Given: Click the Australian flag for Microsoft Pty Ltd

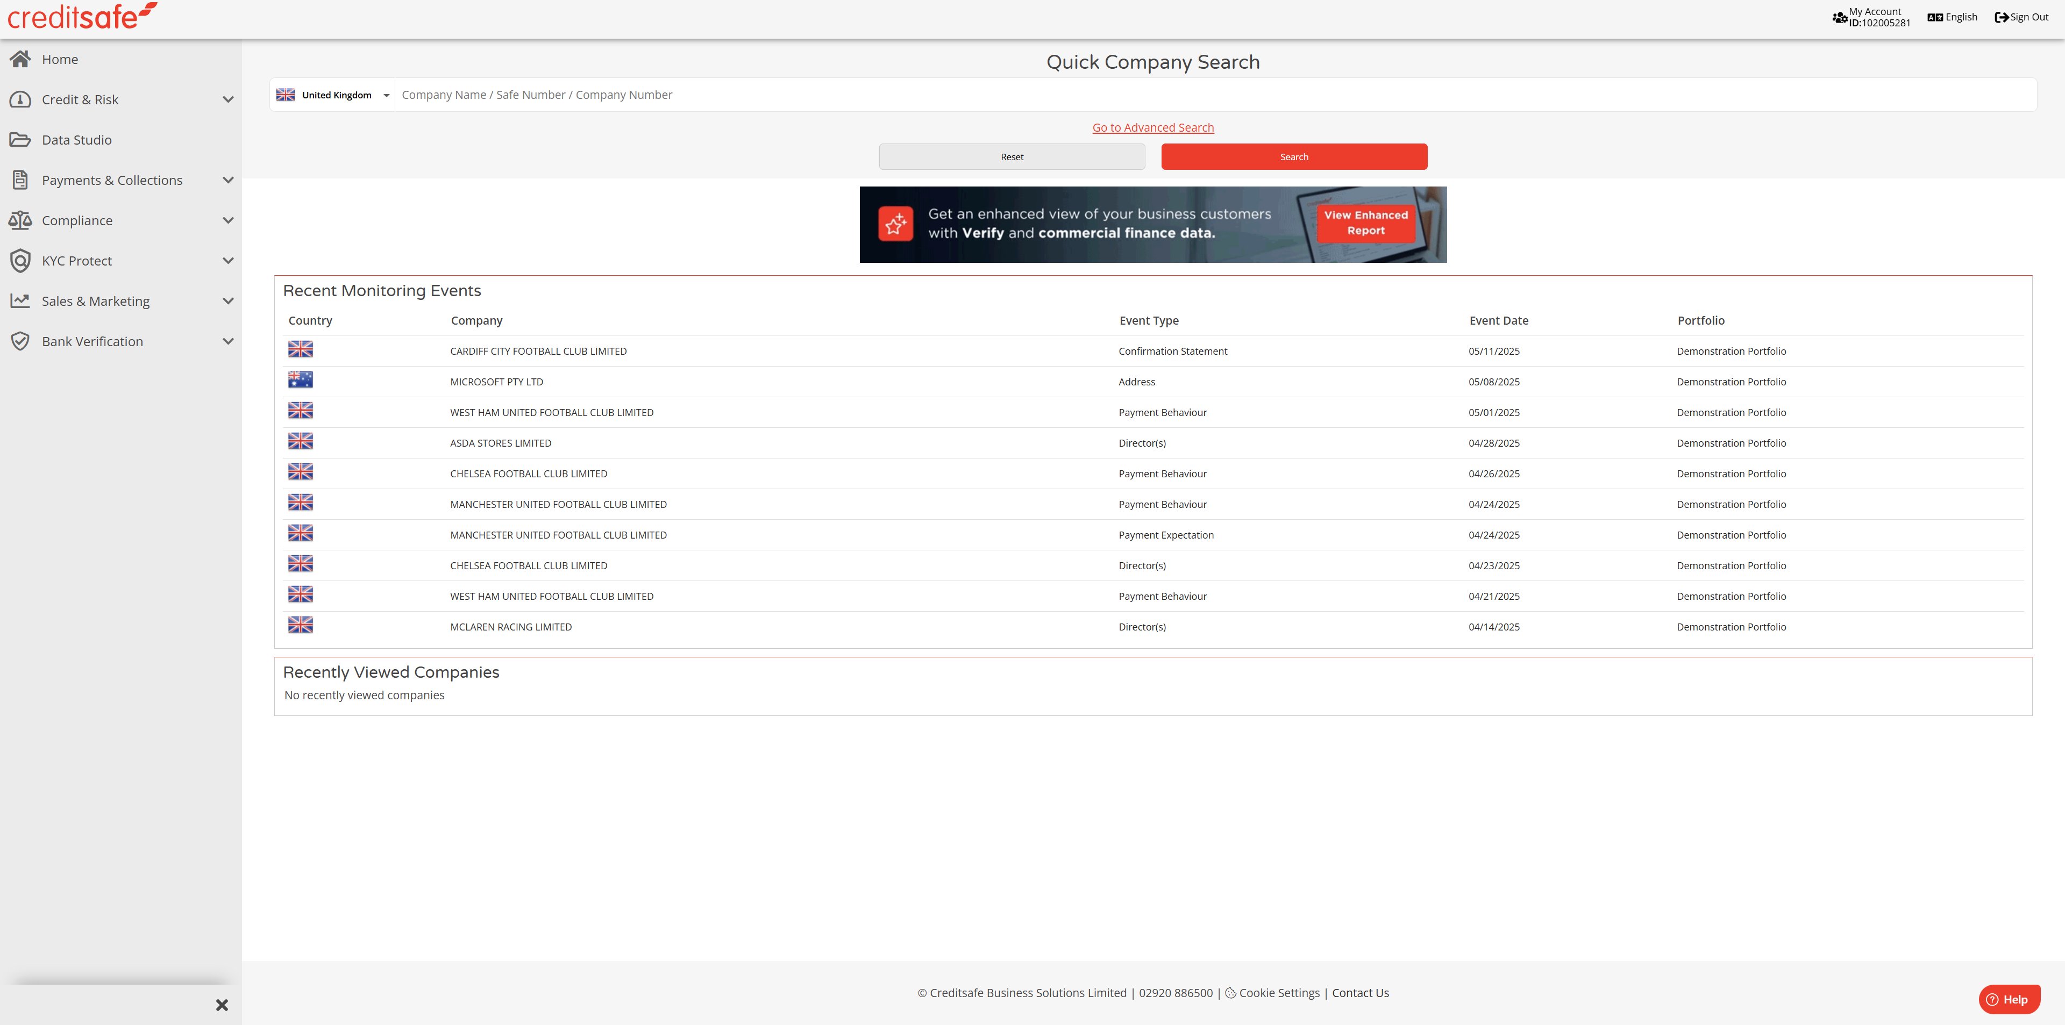Looking at the screenshot, I should coord(301,380).
